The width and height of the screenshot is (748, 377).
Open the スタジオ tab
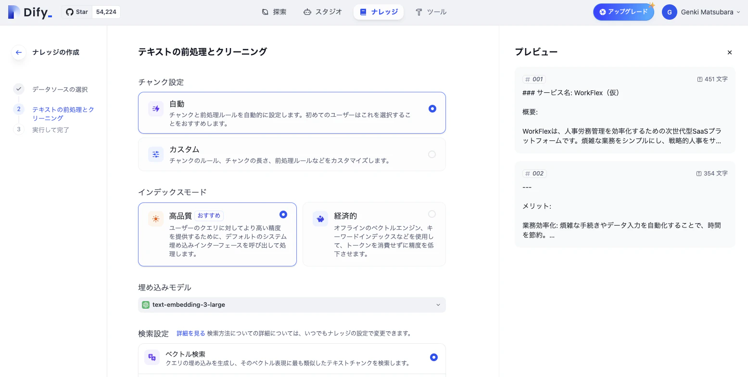[x=323, y=12]
